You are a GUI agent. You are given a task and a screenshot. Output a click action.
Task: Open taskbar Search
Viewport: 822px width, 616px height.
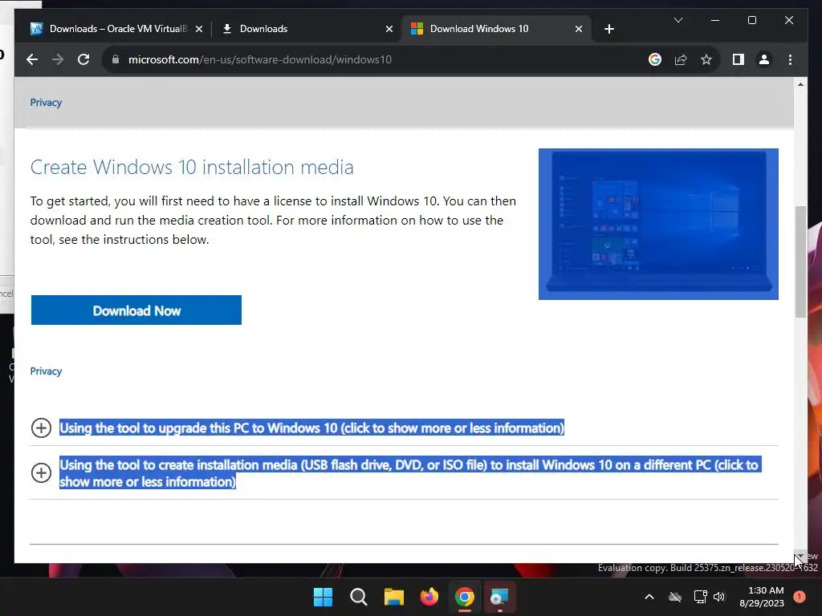pyautogui.click(x=359, y=597)
